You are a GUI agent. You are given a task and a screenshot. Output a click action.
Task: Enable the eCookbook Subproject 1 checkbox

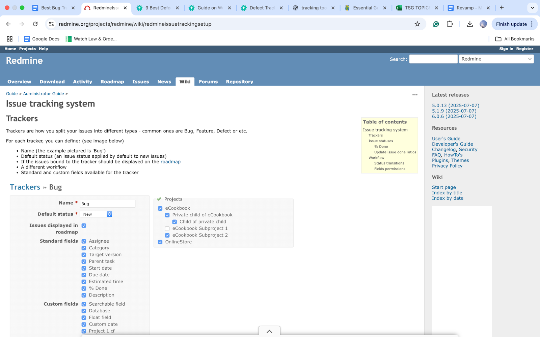pos(167,228)
